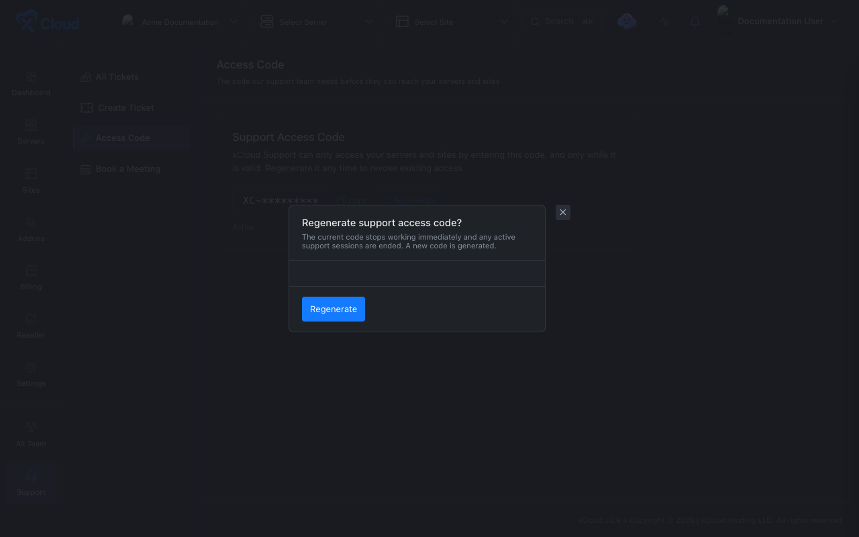Navigate to Reseller in the sidebar
Viewport: 859px width, 537px height.
coord(31,327)
